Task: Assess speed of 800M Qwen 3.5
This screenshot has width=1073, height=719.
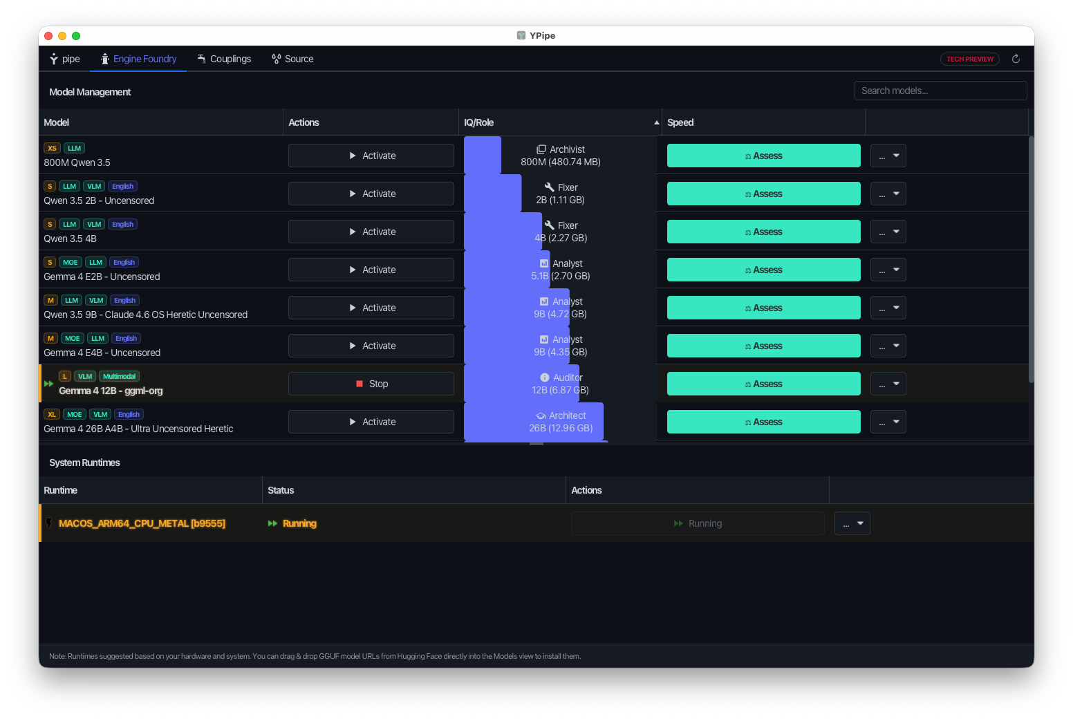Action: pyautogui.click(x=764, y=156)
